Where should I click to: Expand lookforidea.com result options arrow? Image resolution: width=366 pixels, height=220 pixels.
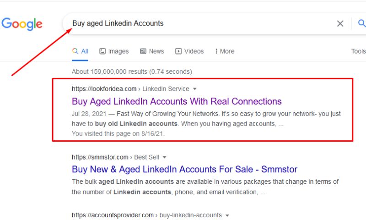point(194,88)
